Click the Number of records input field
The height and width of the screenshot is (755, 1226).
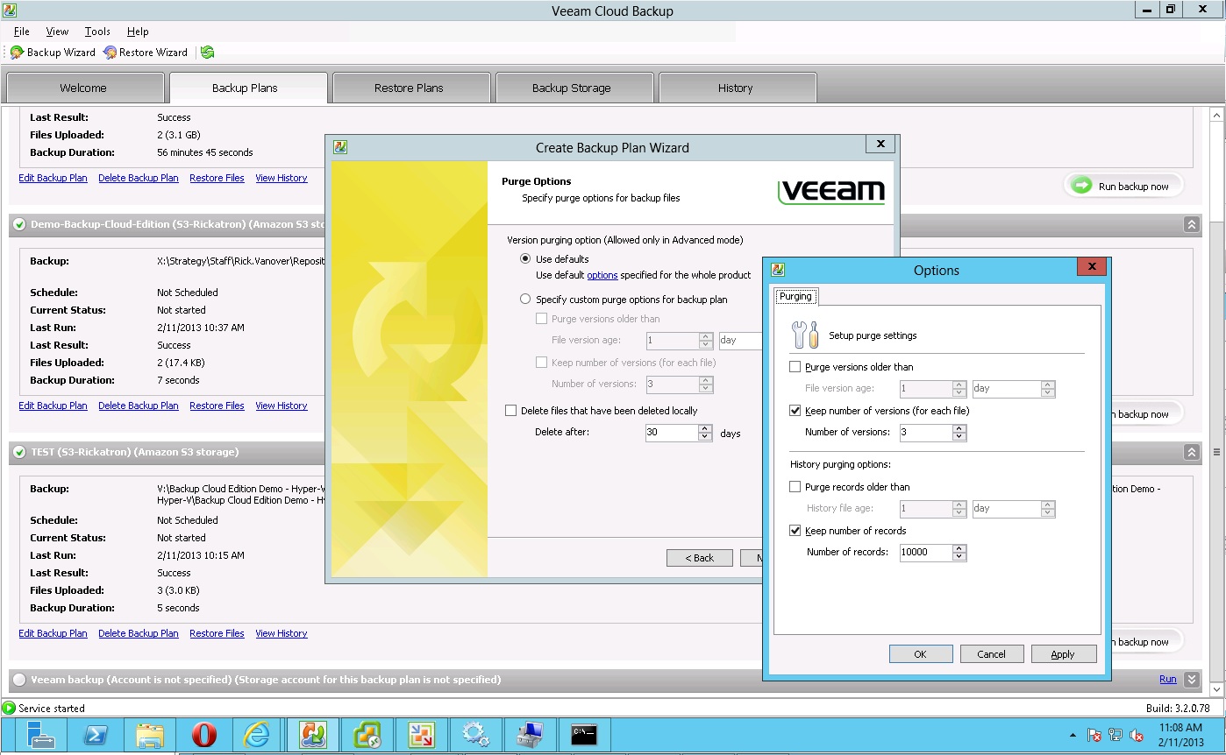tap(925, 553)
